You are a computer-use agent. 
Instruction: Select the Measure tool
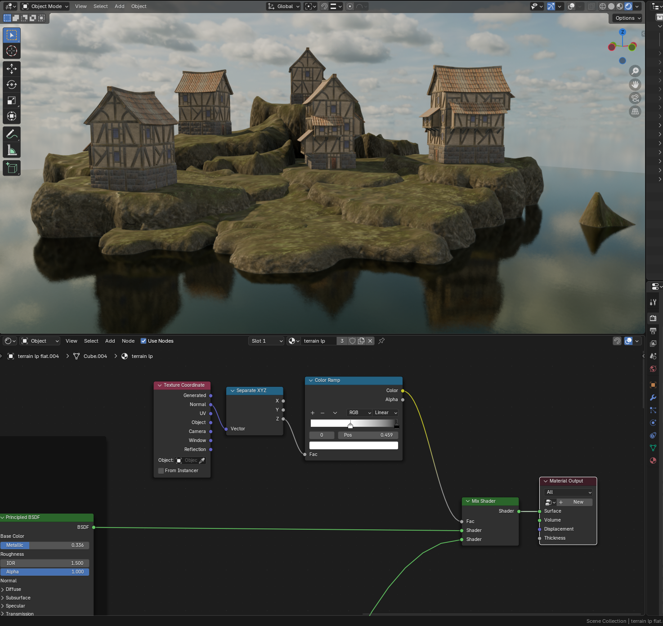point(12,150)
